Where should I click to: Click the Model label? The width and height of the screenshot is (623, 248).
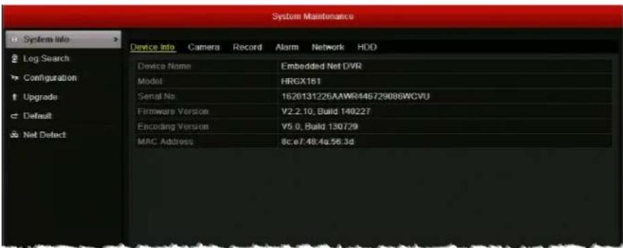(150, 82)
